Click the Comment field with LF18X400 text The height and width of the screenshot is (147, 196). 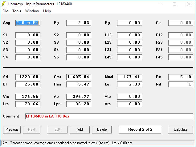coord(109,116)
